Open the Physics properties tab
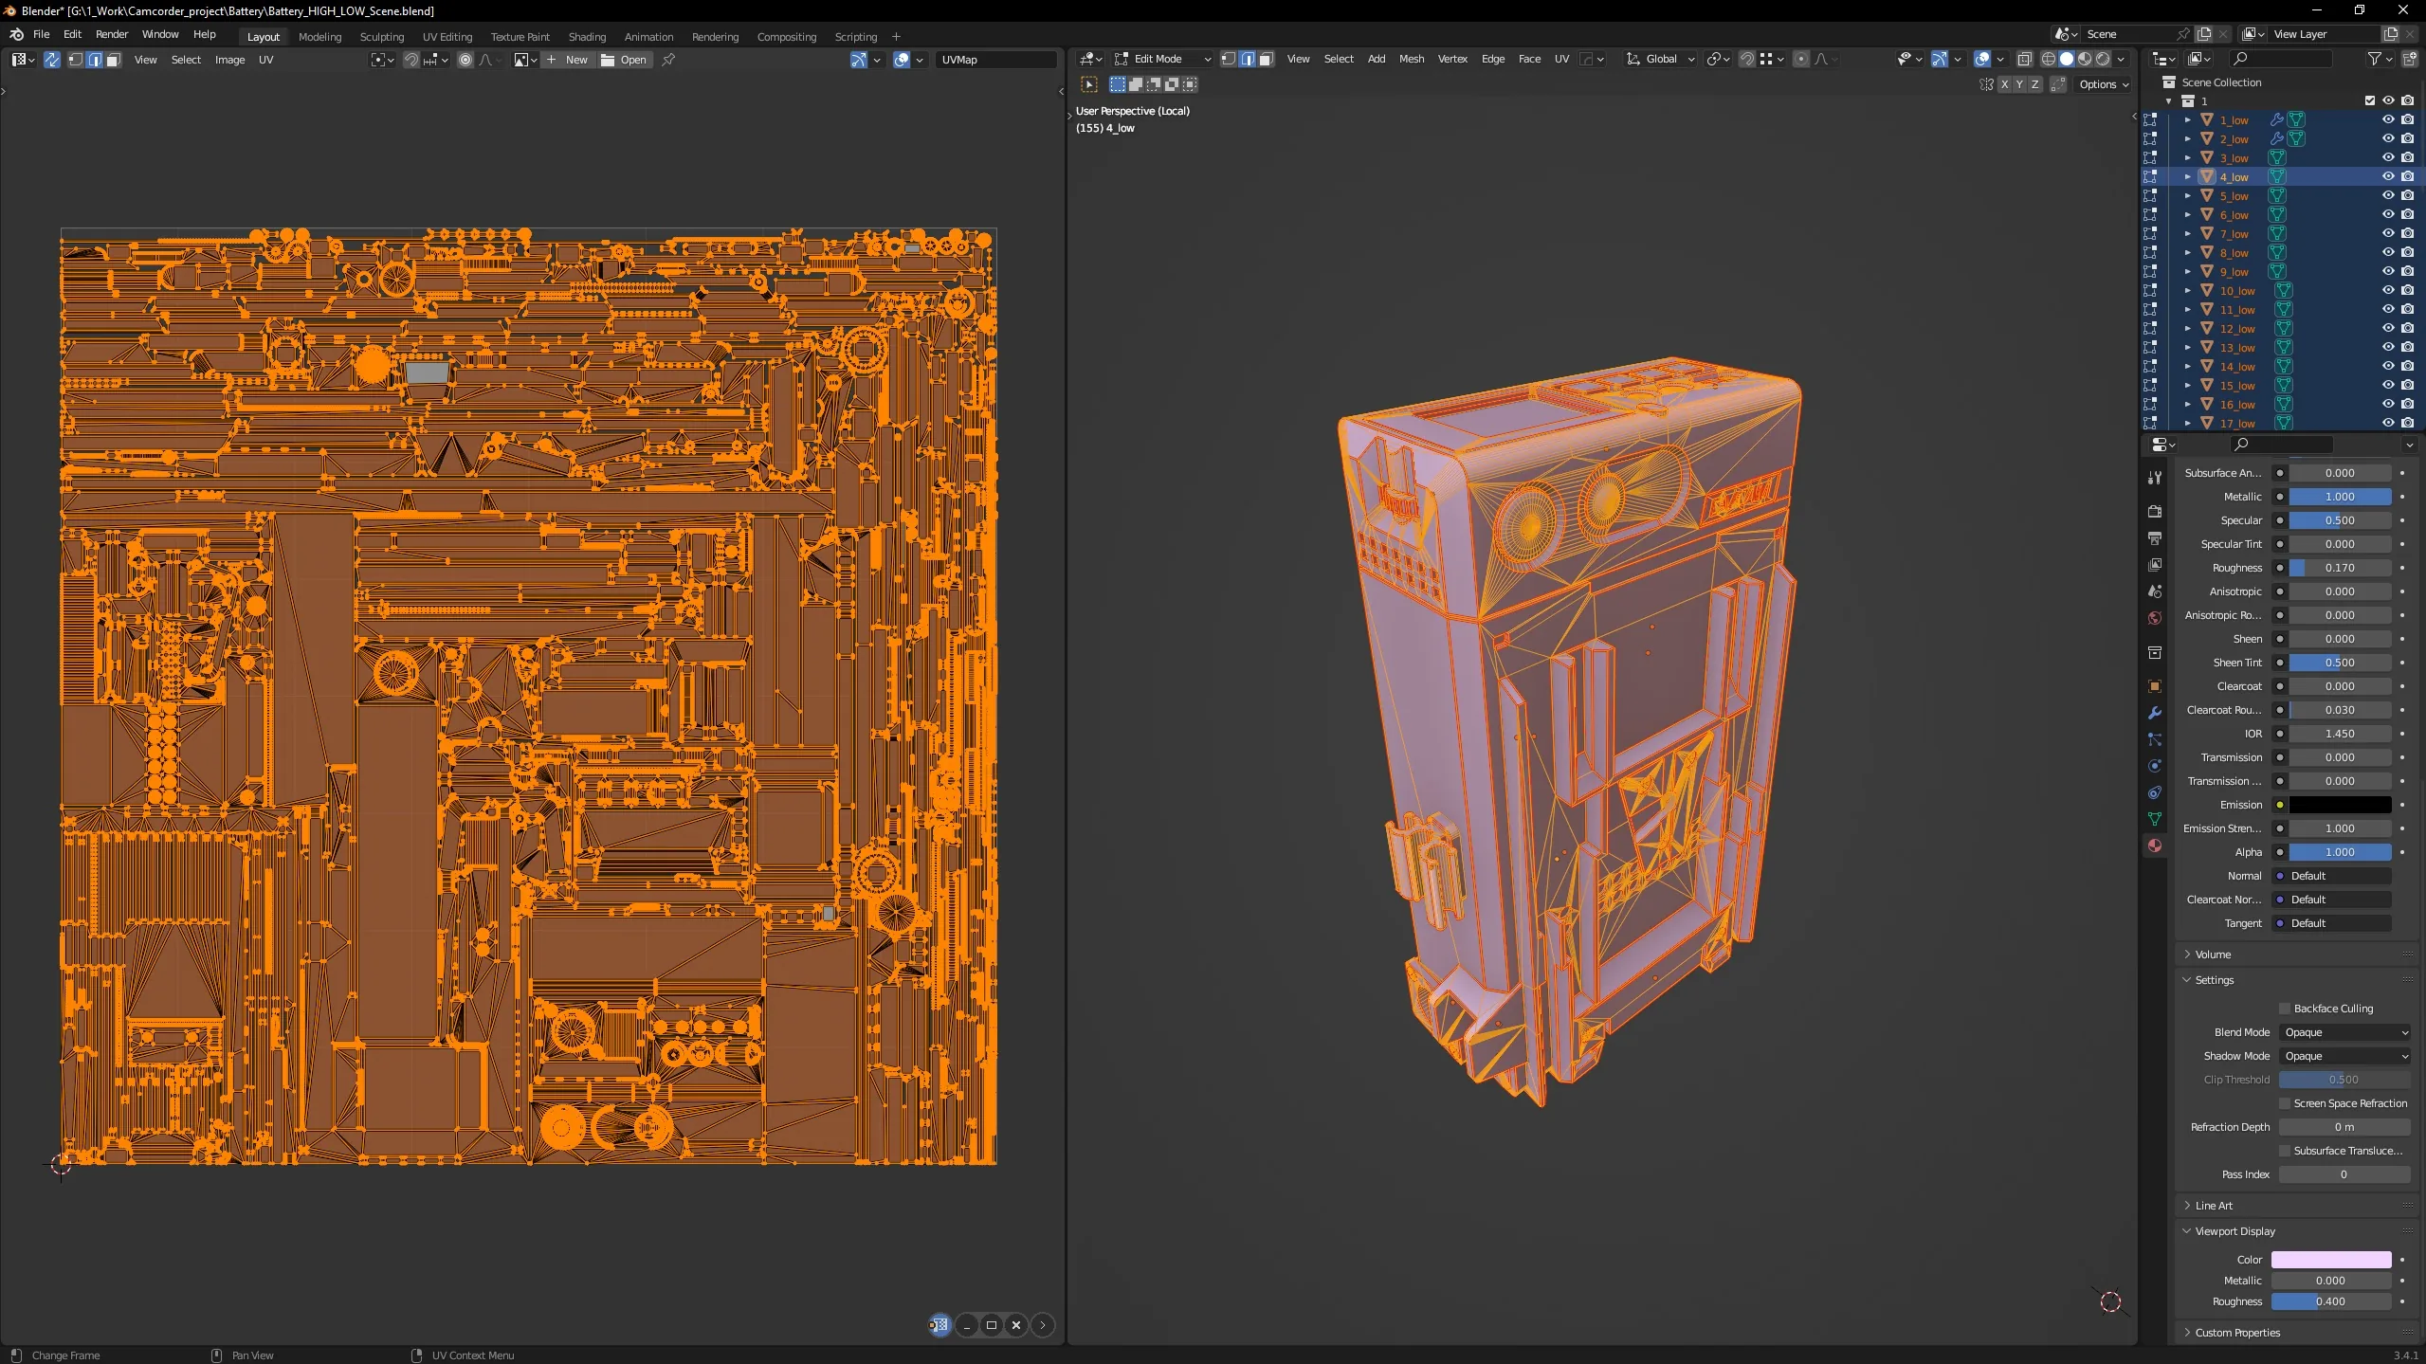The height and width of the screenshot is (1364, 2426). tap(2155, 766)
